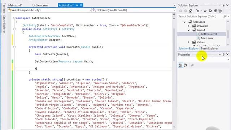This screenshot has width=231, height=130.
Task: Click Show All Files icon
Action: (x=221, y=11)
